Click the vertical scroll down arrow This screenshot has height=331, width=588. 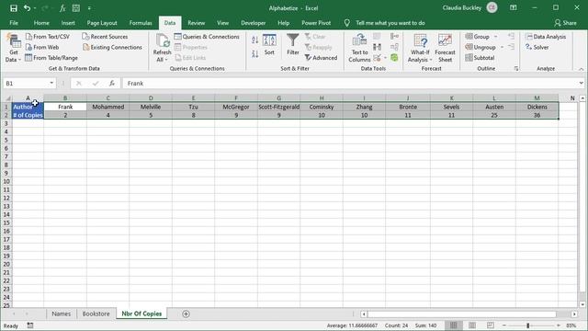click(582, 304)
